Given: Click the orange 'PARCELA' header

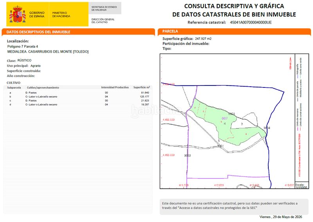Looking at the screenshot, I should coord(170,31).
